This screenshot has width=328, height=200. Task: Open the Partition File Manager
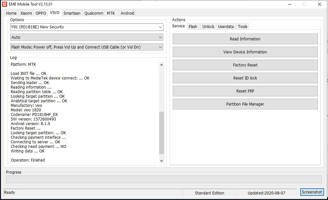(x=245, y=104)
